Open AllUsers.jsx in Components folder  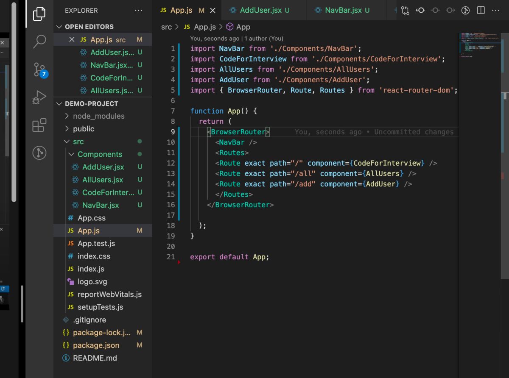point(103,180)
